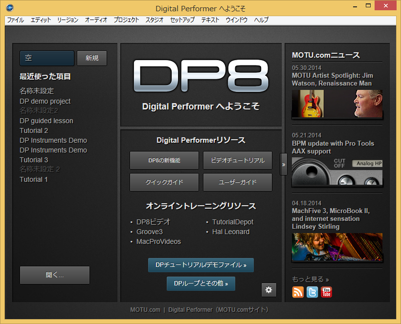The height and width of the screenshot is (324, 401).
Task: Open the リージョン menu
Action: pos(68,20)
